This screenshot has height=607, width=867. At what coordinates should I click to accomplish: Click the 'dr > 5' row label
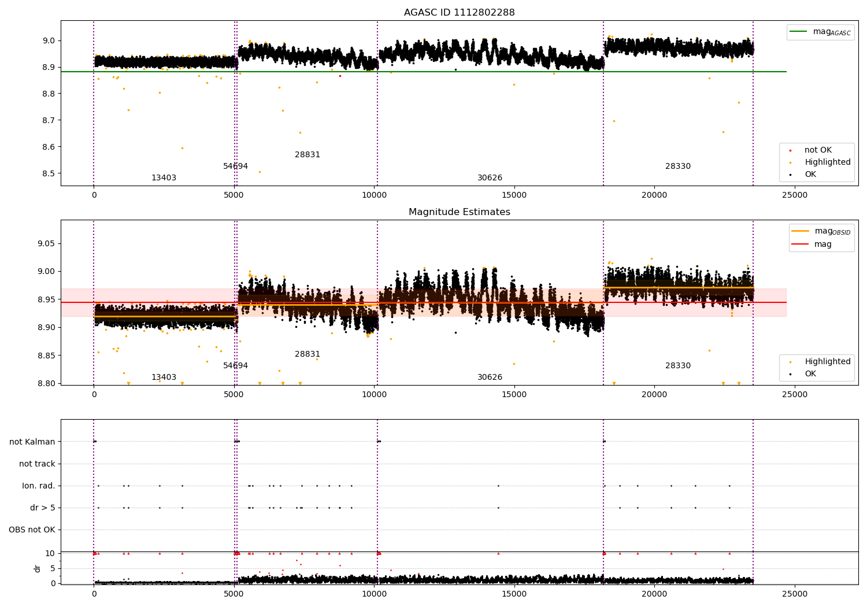pos(43,508)
